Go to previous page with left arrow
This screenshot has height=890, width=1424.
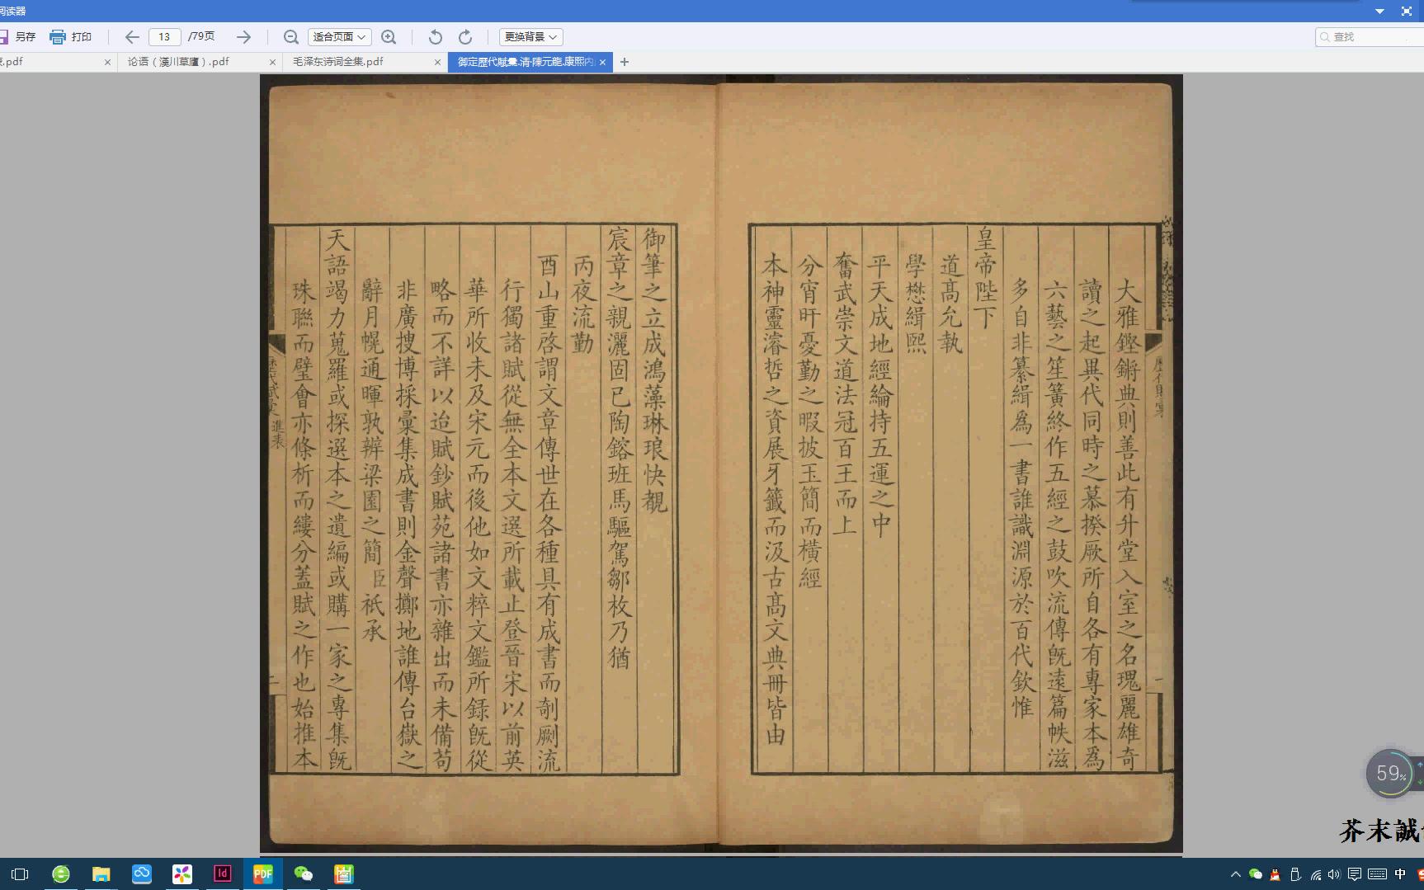[132, 37]
